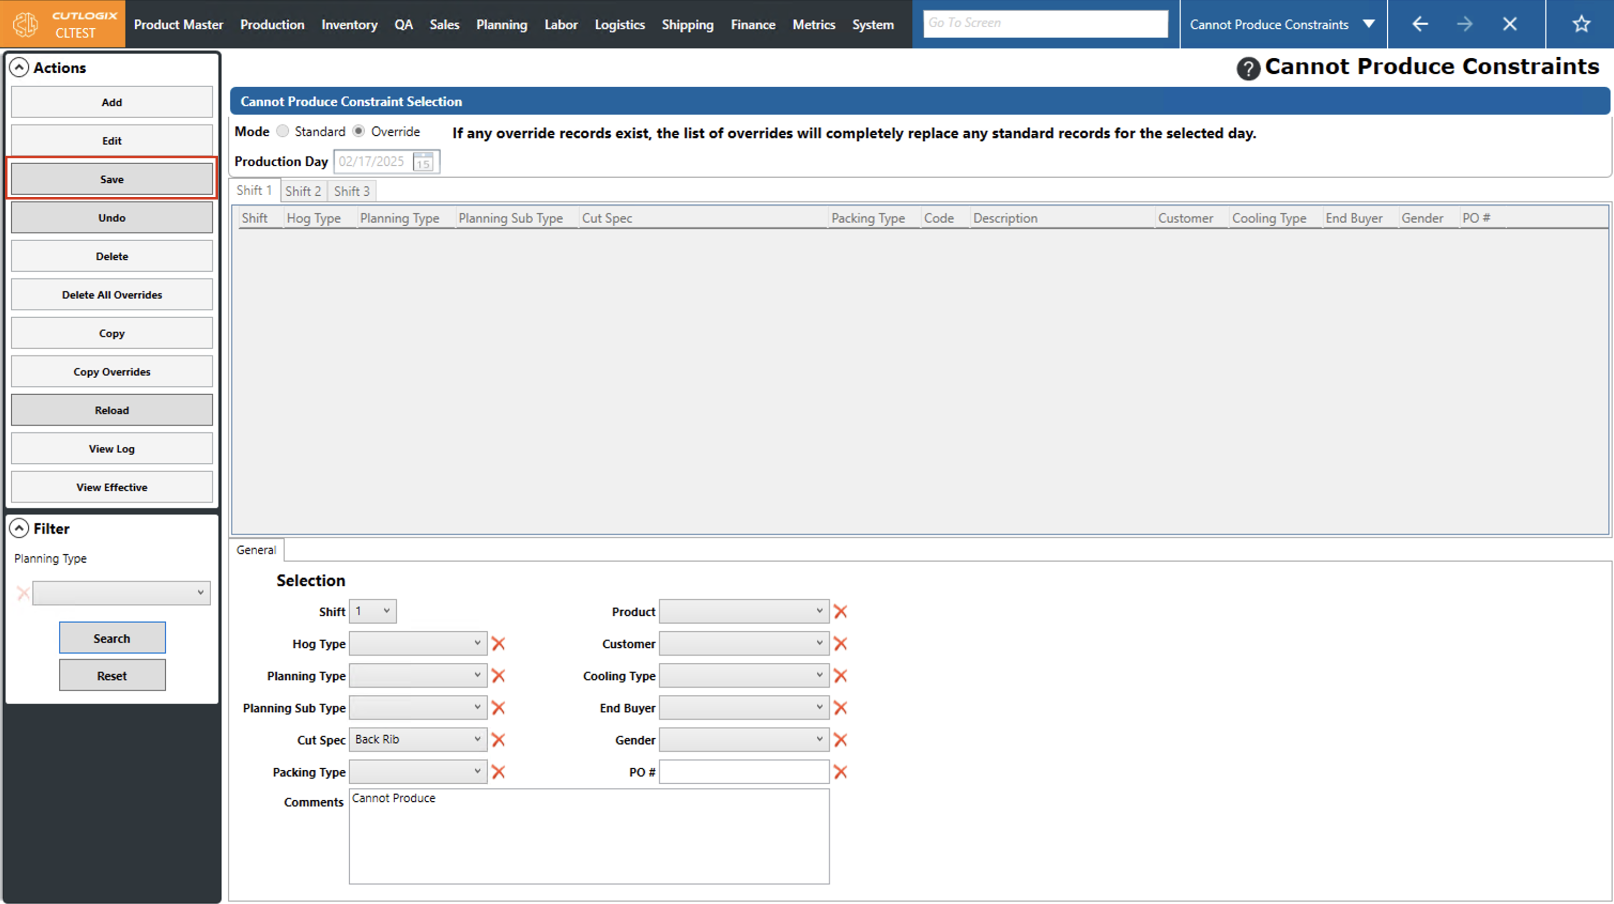Click in the Go To Screen field

click(1044, 24)
